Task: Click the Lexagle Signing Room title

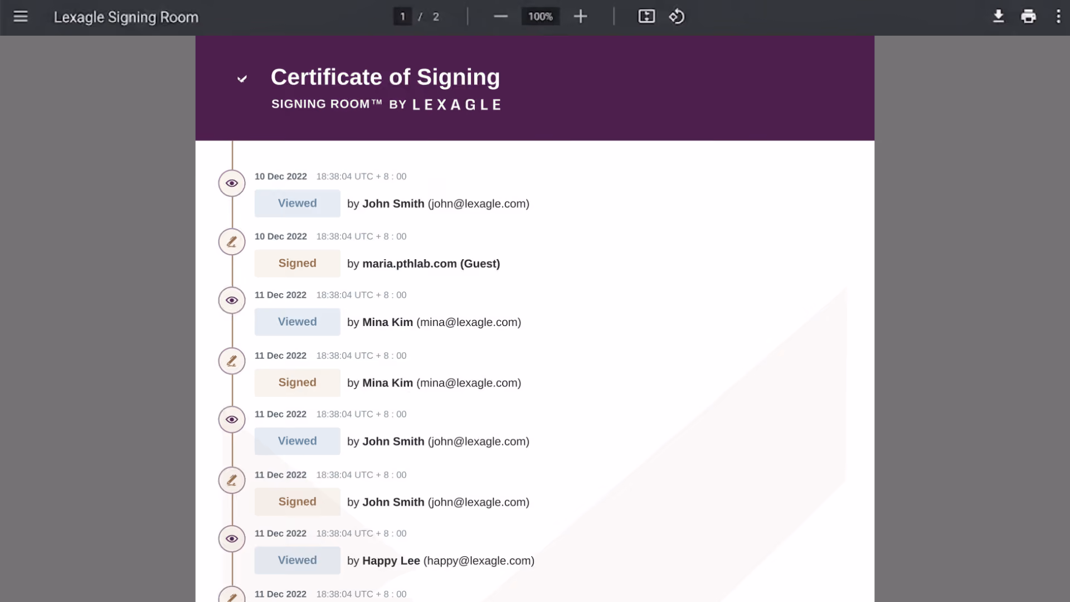Action: click(x=126, y=17)
